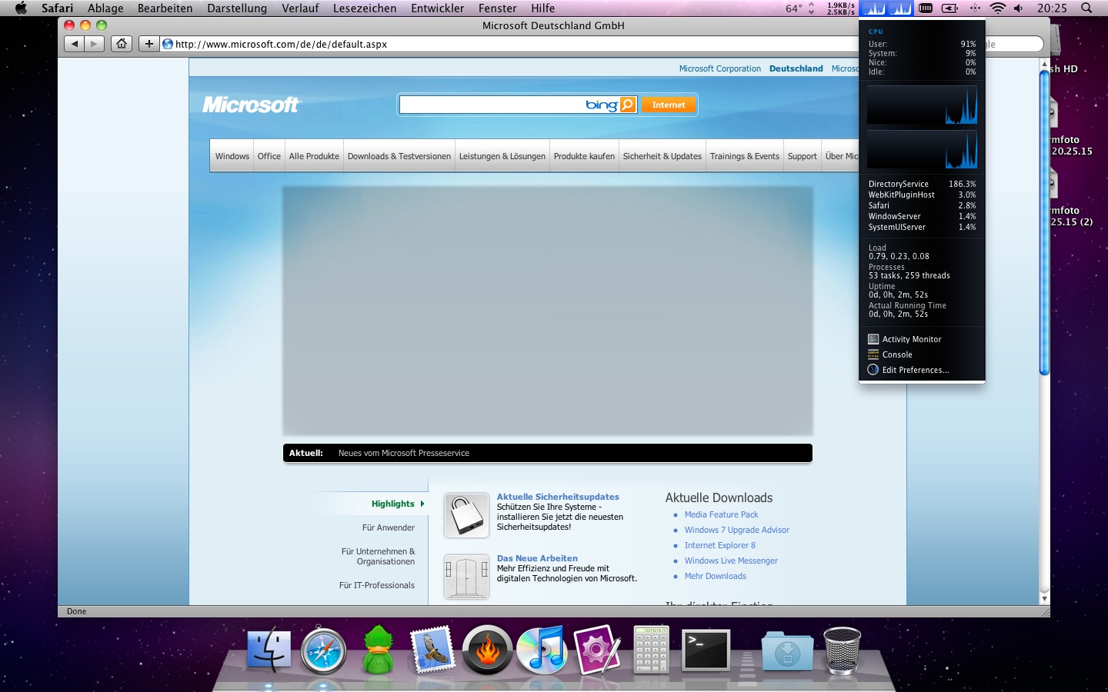Open the Support navigation tab

click(x=803, y=156)
